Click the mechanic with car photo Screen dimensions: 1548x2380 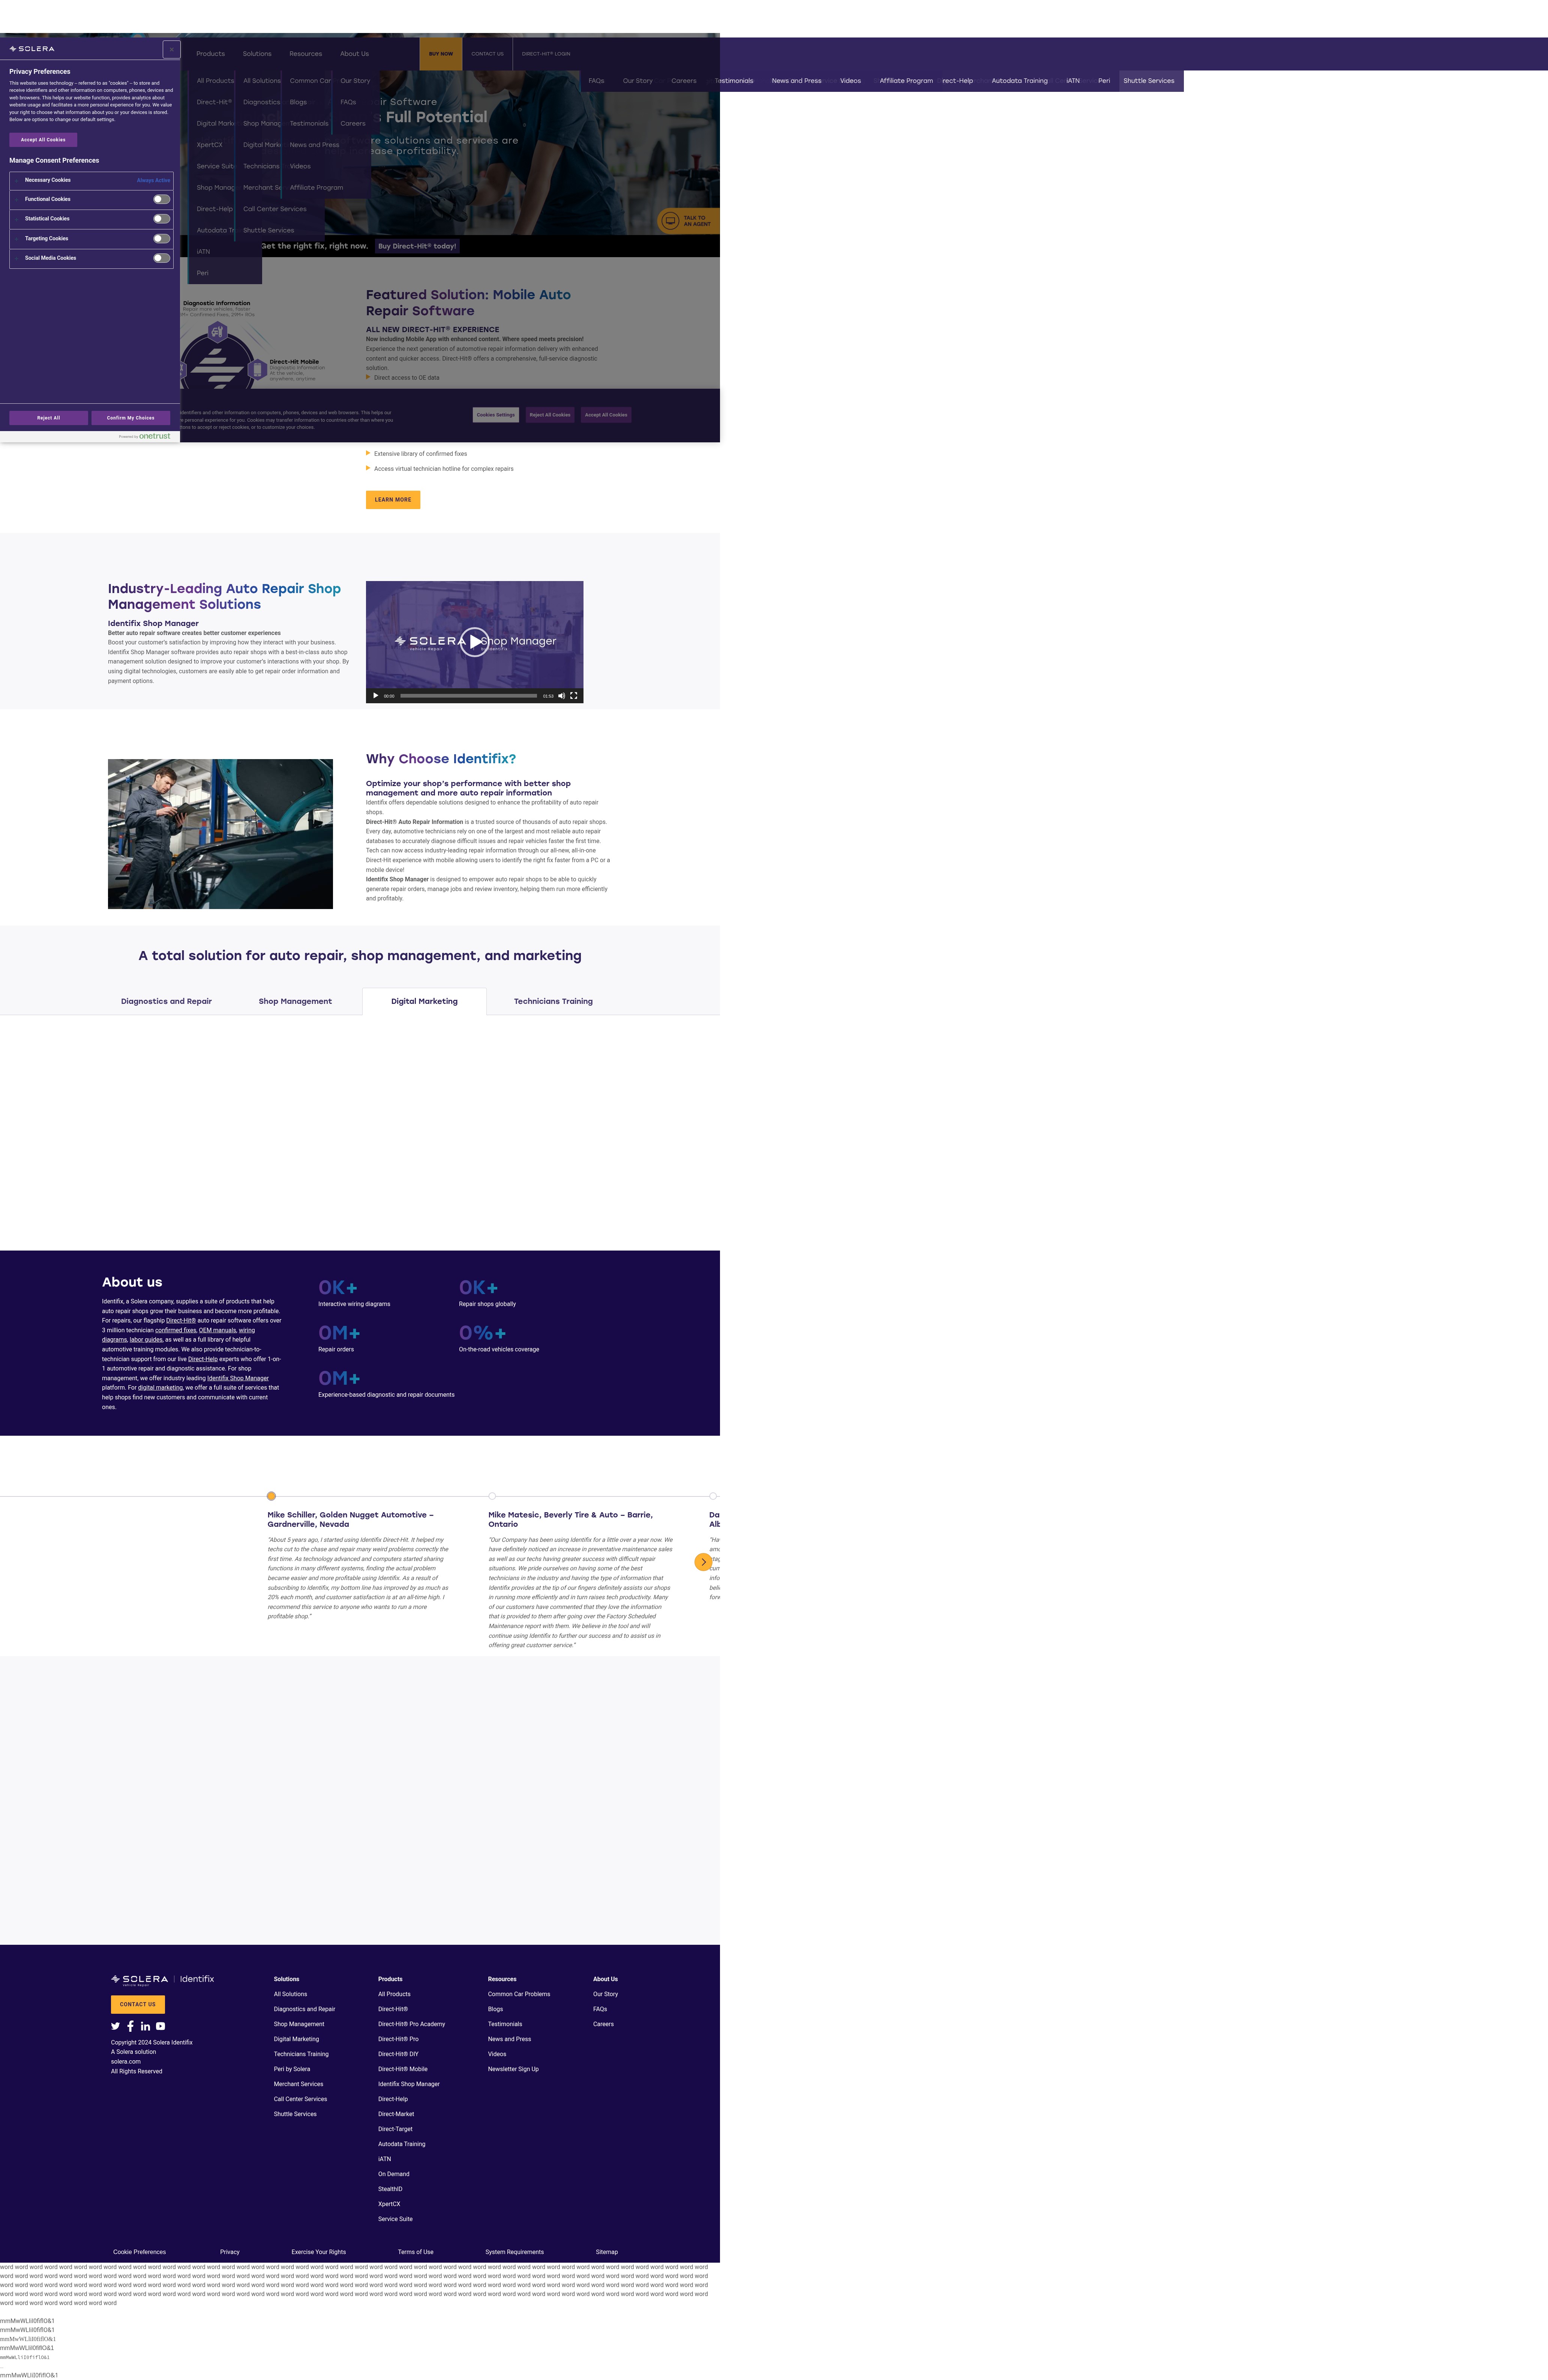click(220, 834)
